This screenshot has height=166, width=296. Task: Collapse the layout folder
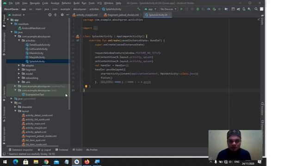pyautogui.click(x=15, y=111)
